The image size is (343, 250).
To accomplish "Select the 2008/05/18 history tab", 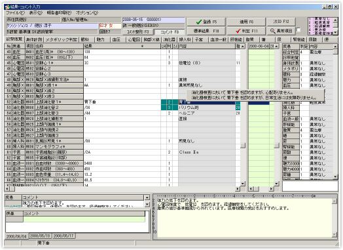I will pos(40,236).
